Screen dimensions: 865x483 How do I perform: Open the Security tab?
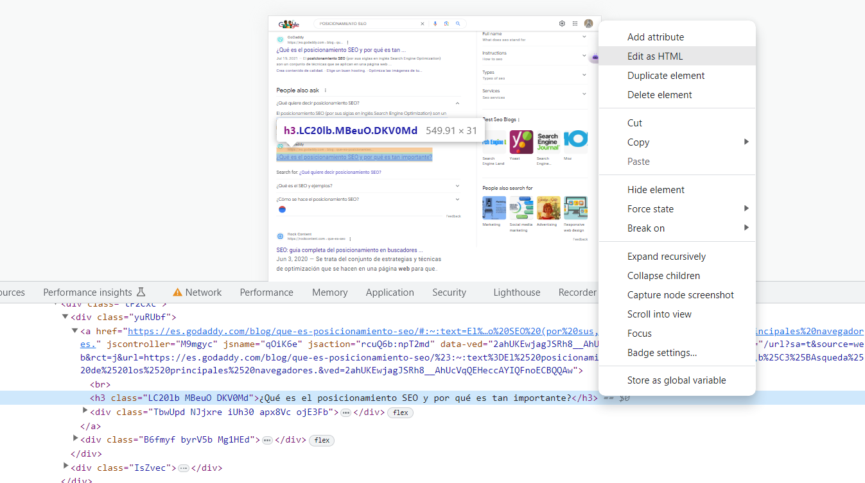pos(449,292)
